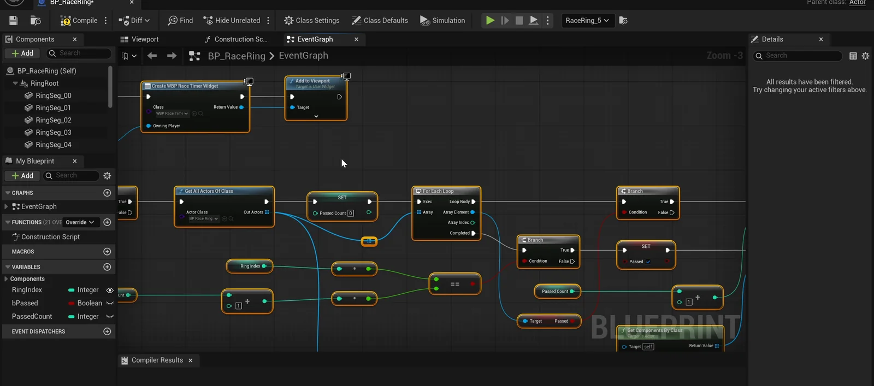Click the Components panel scrollbar
874x386 pixels.
110,87
